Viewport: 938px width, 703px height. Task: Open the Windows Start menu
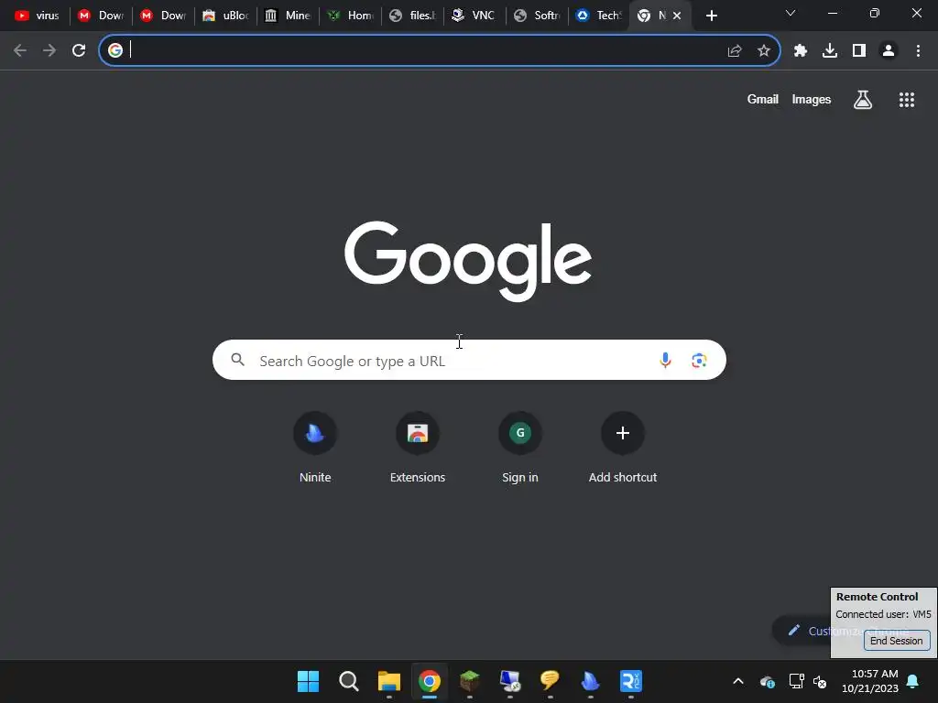click(308, 681)
